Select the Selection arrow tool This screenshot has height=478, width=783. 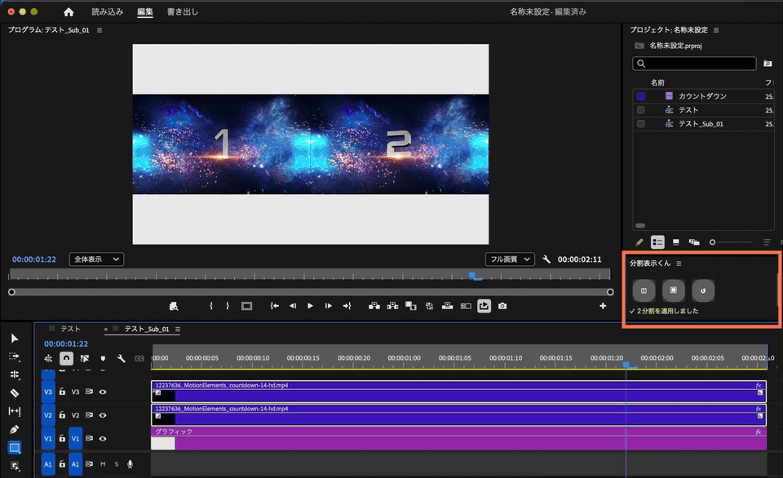pyautogui.click(x=15, y=339)
